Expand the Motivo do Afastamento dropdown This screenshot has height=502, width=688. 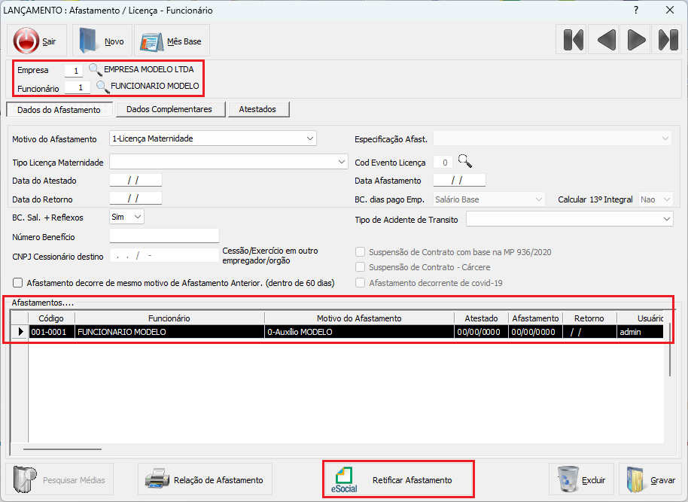pyautogui.click(x=310, y=138)
